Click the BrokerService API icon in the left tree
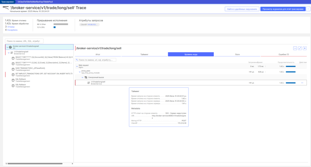 (12, 52)
